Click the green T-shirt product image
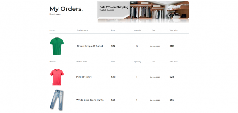 (57, 46)
